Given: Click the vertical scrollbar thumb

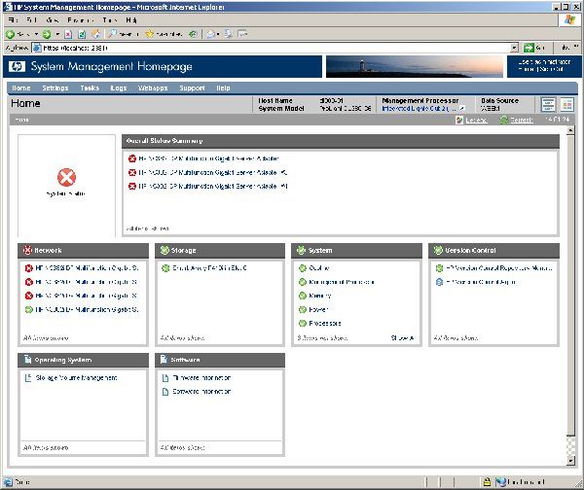Looking at the screenshot, I should tap(570, 286).
